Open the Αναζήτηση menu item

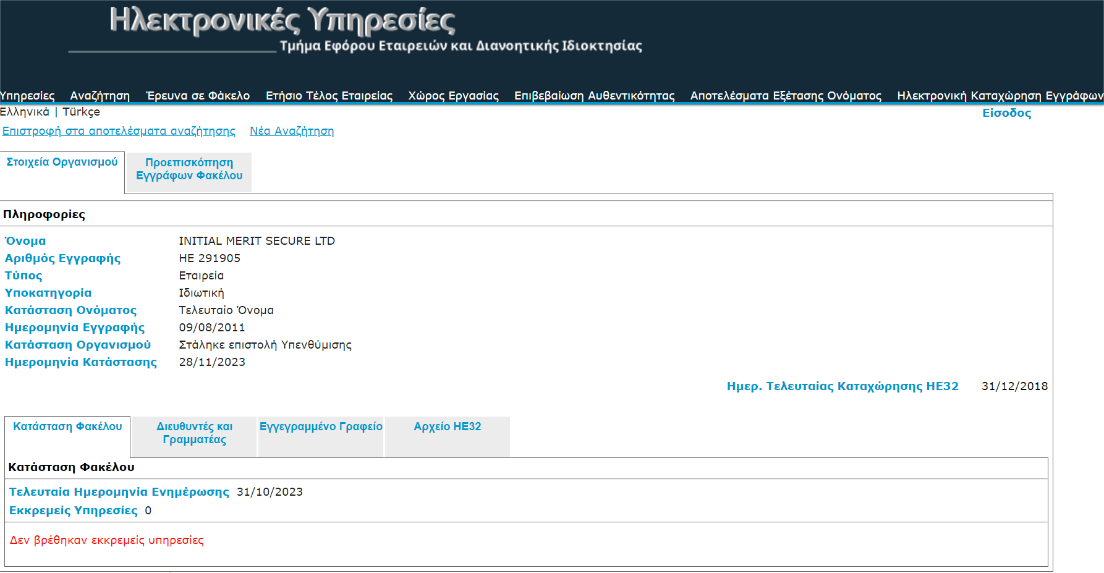[x=100, y=96]
